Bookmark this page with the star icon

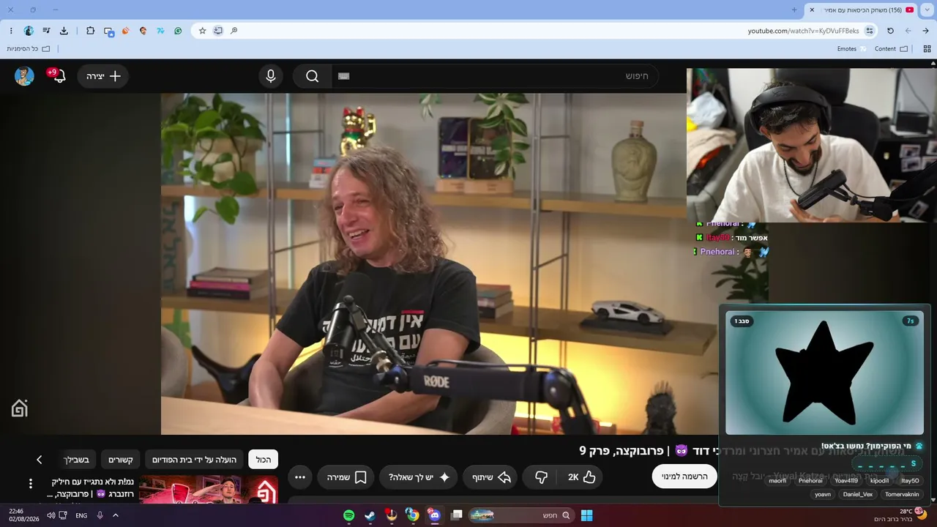coord(203,31)
